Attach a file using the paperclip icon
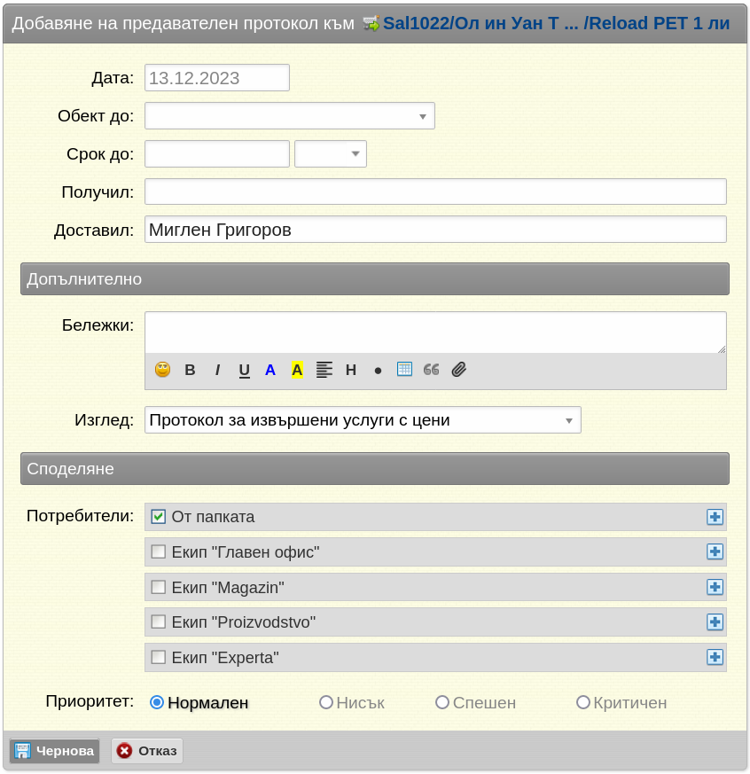Screen dimensions: 750x774 pyautogui.click(x=459, y=369)
